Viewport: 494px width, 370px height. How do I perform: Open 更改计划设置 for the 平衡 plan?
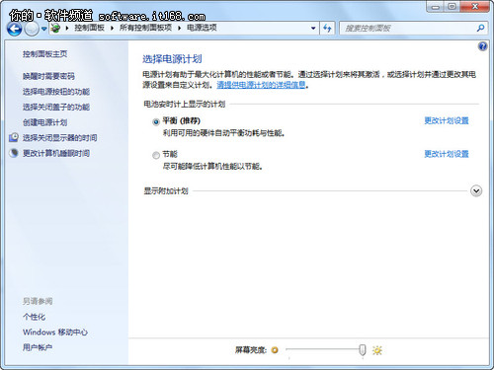(447, 120)
